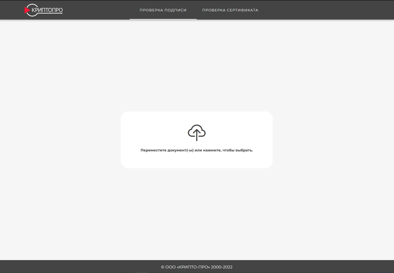Click the underline beneath the Проверка подписи tab

(x=163, y=19)
